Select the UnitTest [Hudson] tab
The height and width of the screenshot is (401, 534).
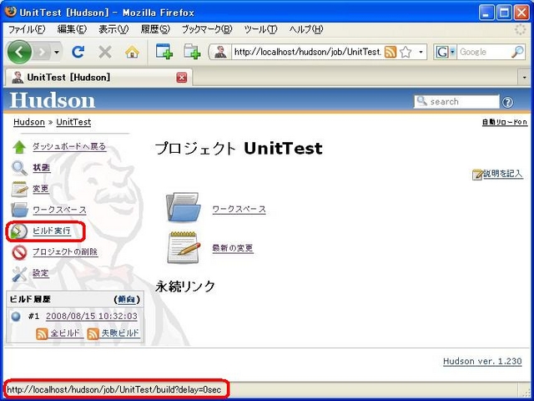[x=98, y=78]
